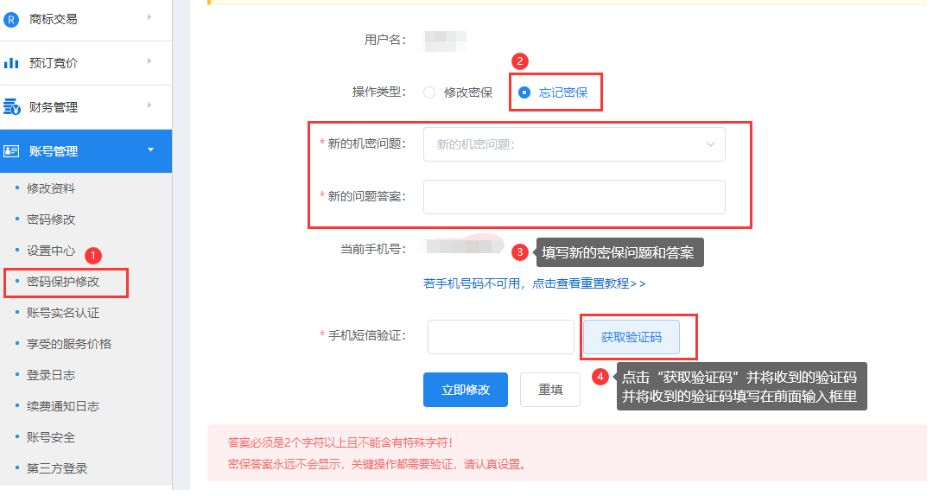Viewport: 952px width, 496px height.
Task: Expand the 预订竞价 menu arrow
Action: [x=149, y=61]
